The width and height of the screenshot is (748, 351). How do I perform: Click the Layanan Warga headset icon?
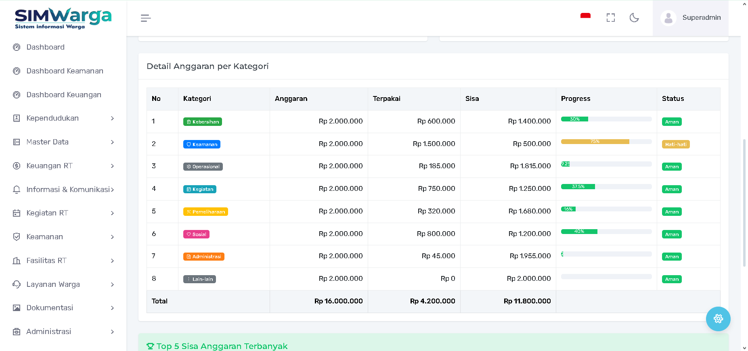click(17, 284)
